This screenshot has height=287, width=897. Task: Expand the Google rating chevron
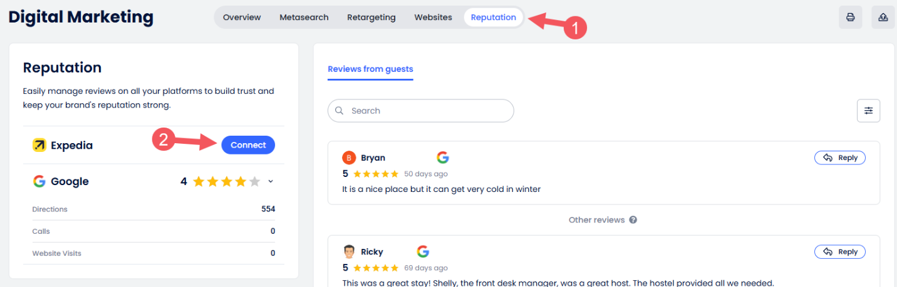[271, 181]
